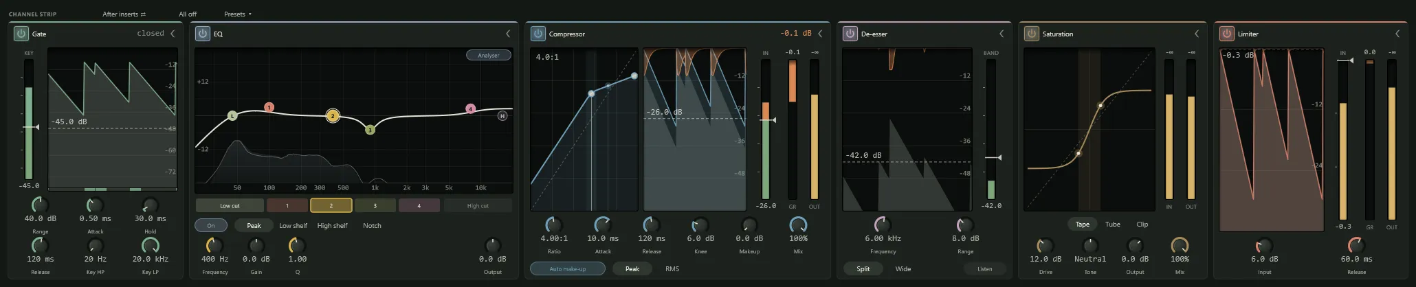Click EQ node 3 on the curve
Viewport: 1416px width, 287px height.
(370, 130)
